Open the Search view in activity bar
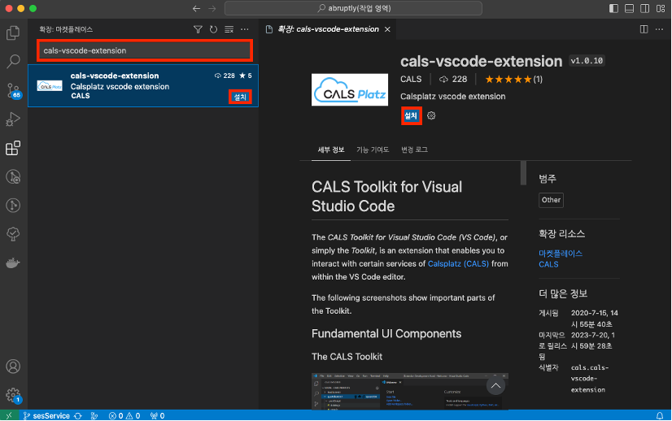 tap(13, 61)
